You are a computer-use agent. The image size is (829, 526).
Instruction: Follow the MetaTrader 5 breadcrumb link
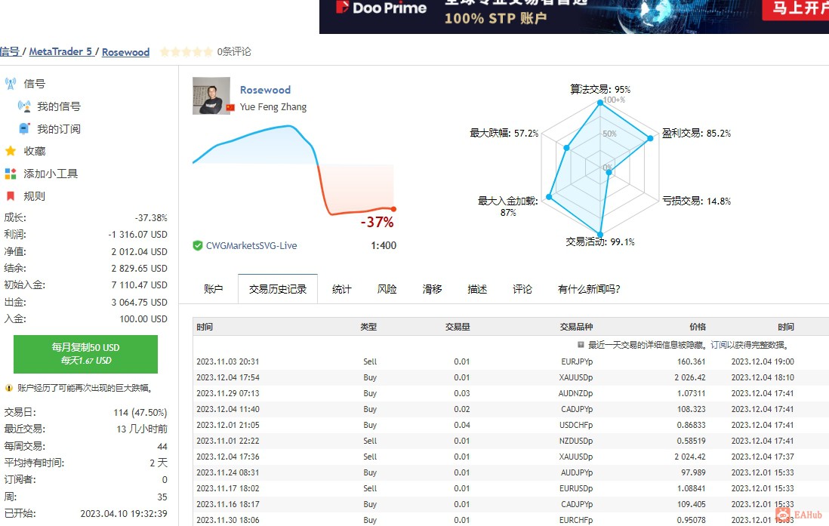click(60, 52)
